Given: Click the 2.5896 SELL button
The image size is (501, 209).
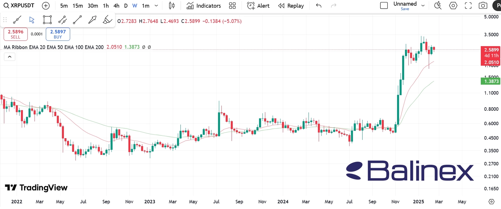Looking at the screenshot, I should (16, 34).
